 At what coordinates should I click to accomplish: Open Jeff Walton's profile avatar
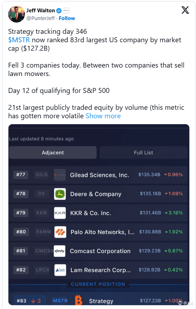pyautogui.click(x=16, y=14)
